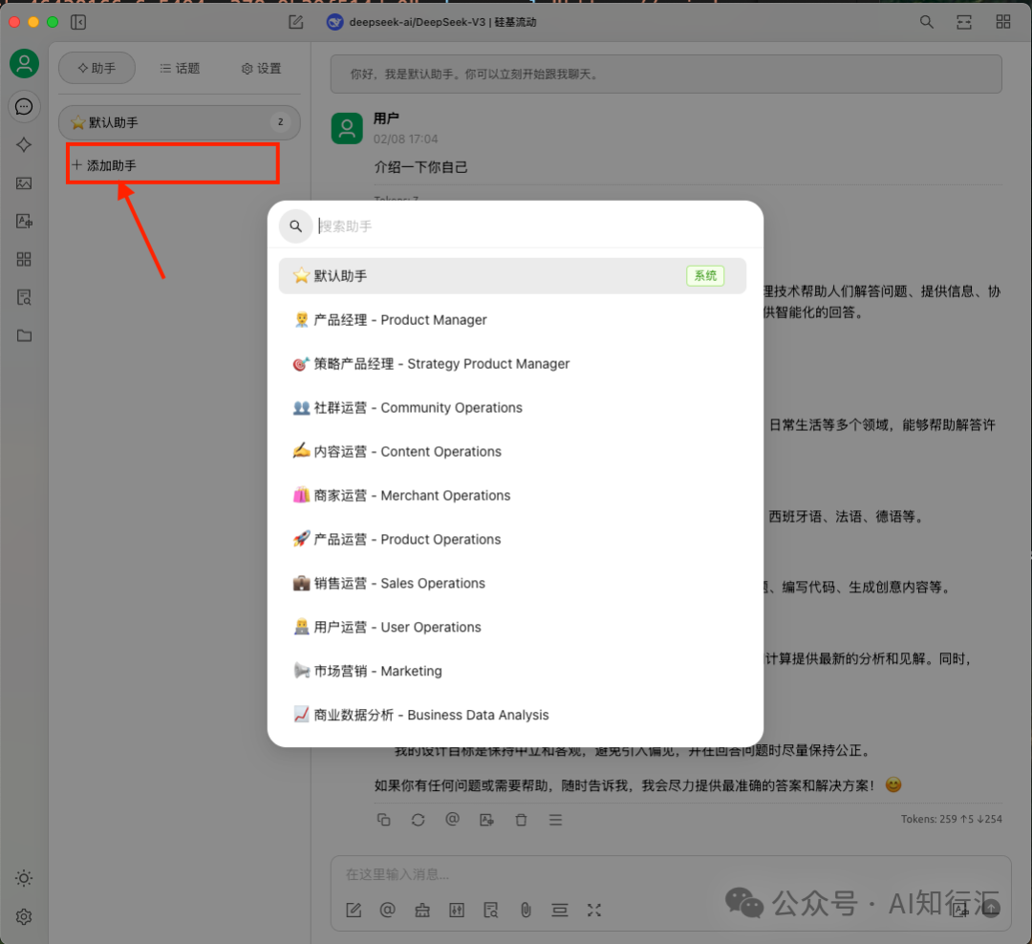Screen dimensions: 1032x944
Task: Click the search icon in title bar
Action: pos(927,22)
